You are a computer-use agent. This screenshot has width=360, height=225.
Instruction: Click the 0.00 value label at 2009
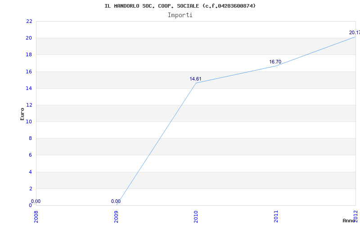coord(116,201)
